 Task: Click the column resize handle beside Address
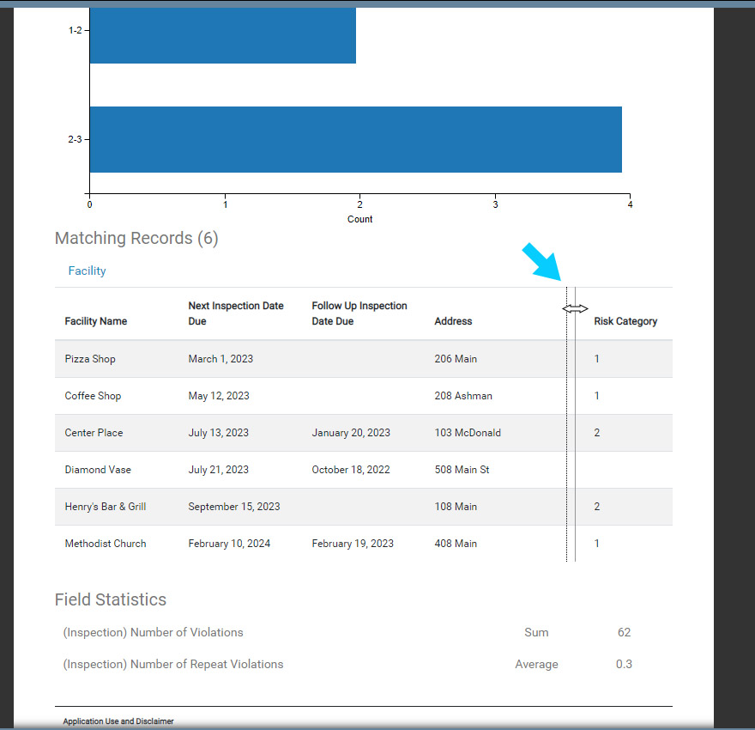coord(575,308)
